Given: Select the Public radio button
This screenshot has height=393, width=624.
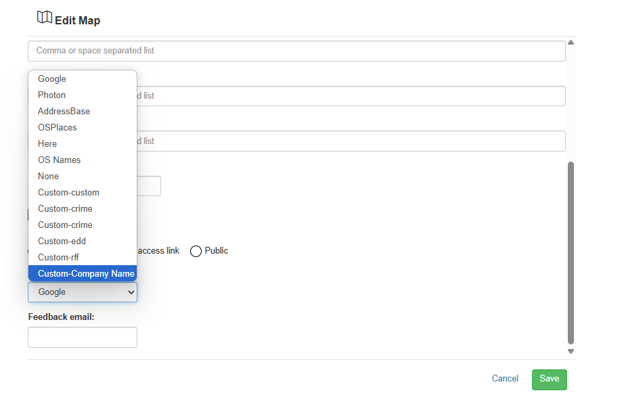Looking at the screenshot, I should [x=196, y=251].
